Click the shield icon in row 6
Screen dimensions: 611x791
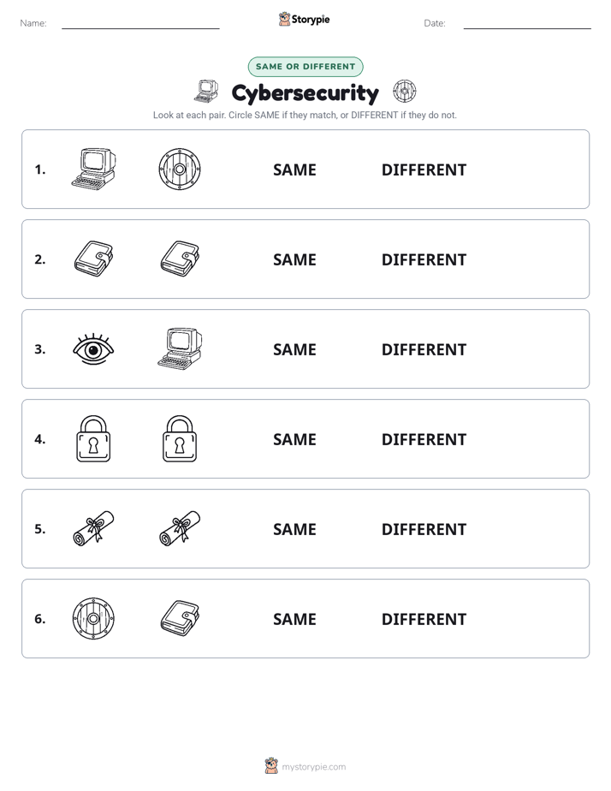point(93,618)
